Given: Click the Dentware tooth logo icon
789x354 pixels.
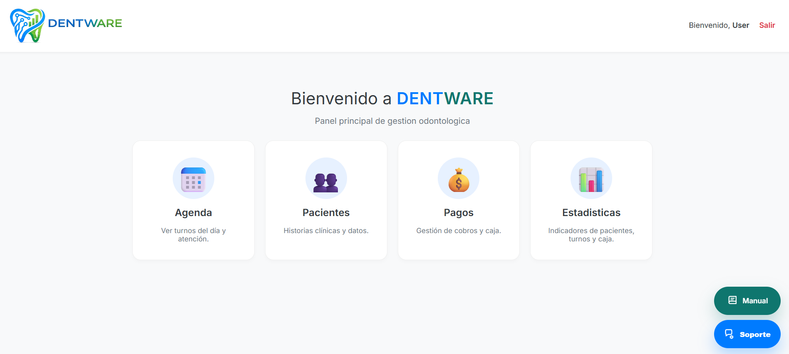Looking at the screenshot, I should pos(27,25).
